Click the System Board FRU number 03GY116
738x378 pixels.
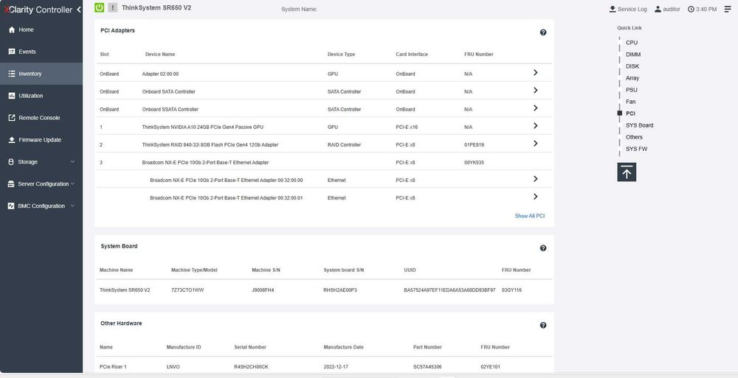point(511,290)
